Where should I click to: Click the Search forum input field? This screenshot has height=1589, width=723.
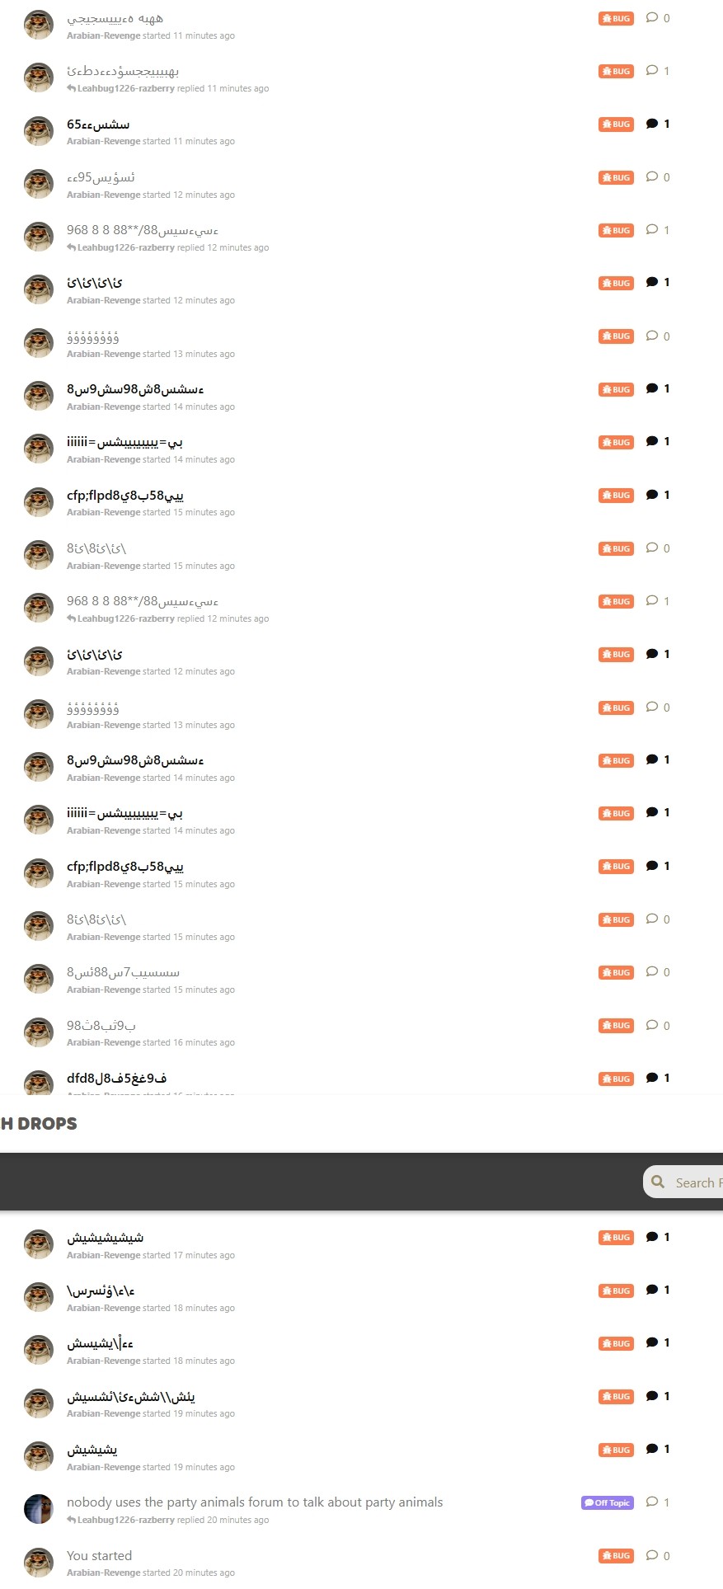pyautogui.click(x=683, y=1182)
